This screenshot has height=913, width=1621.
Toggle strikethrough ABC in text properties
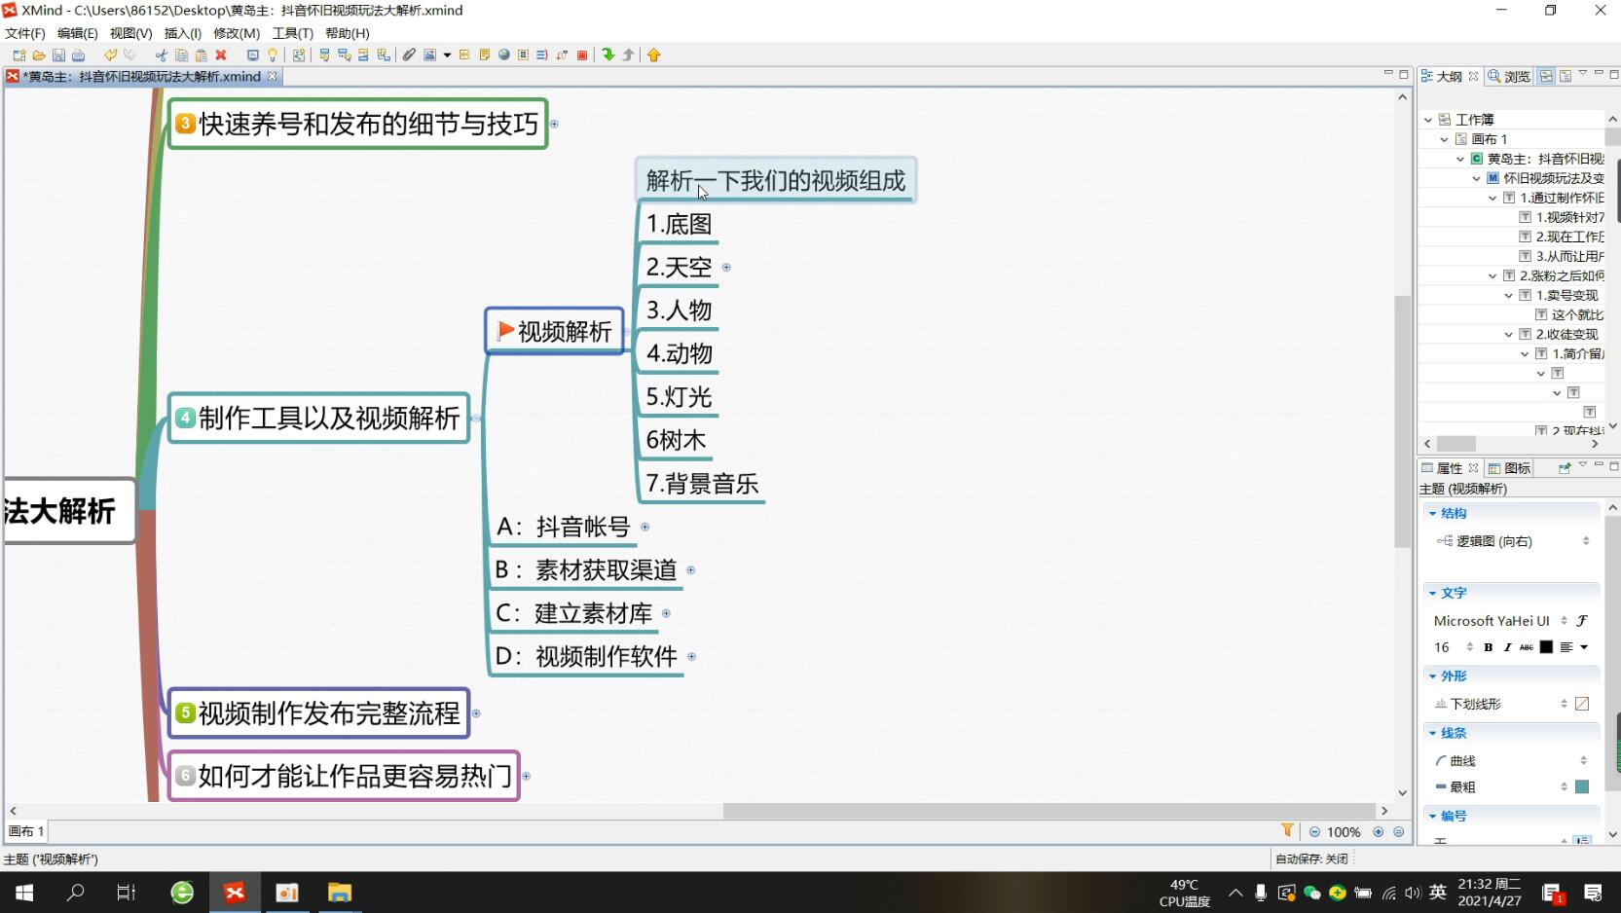[1526, 647]
